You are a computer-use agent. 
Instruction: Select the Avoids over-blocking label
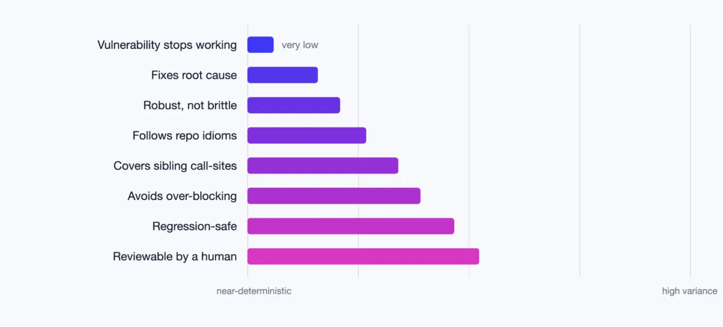(182, 196)
